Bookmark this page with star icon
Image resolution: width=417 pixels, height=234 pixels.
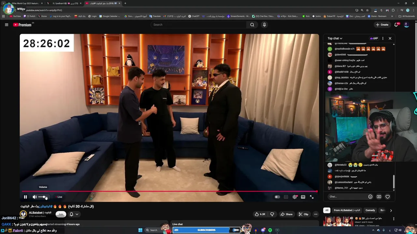(367, 10)
